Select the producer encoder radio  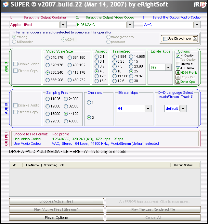point(108,42)
